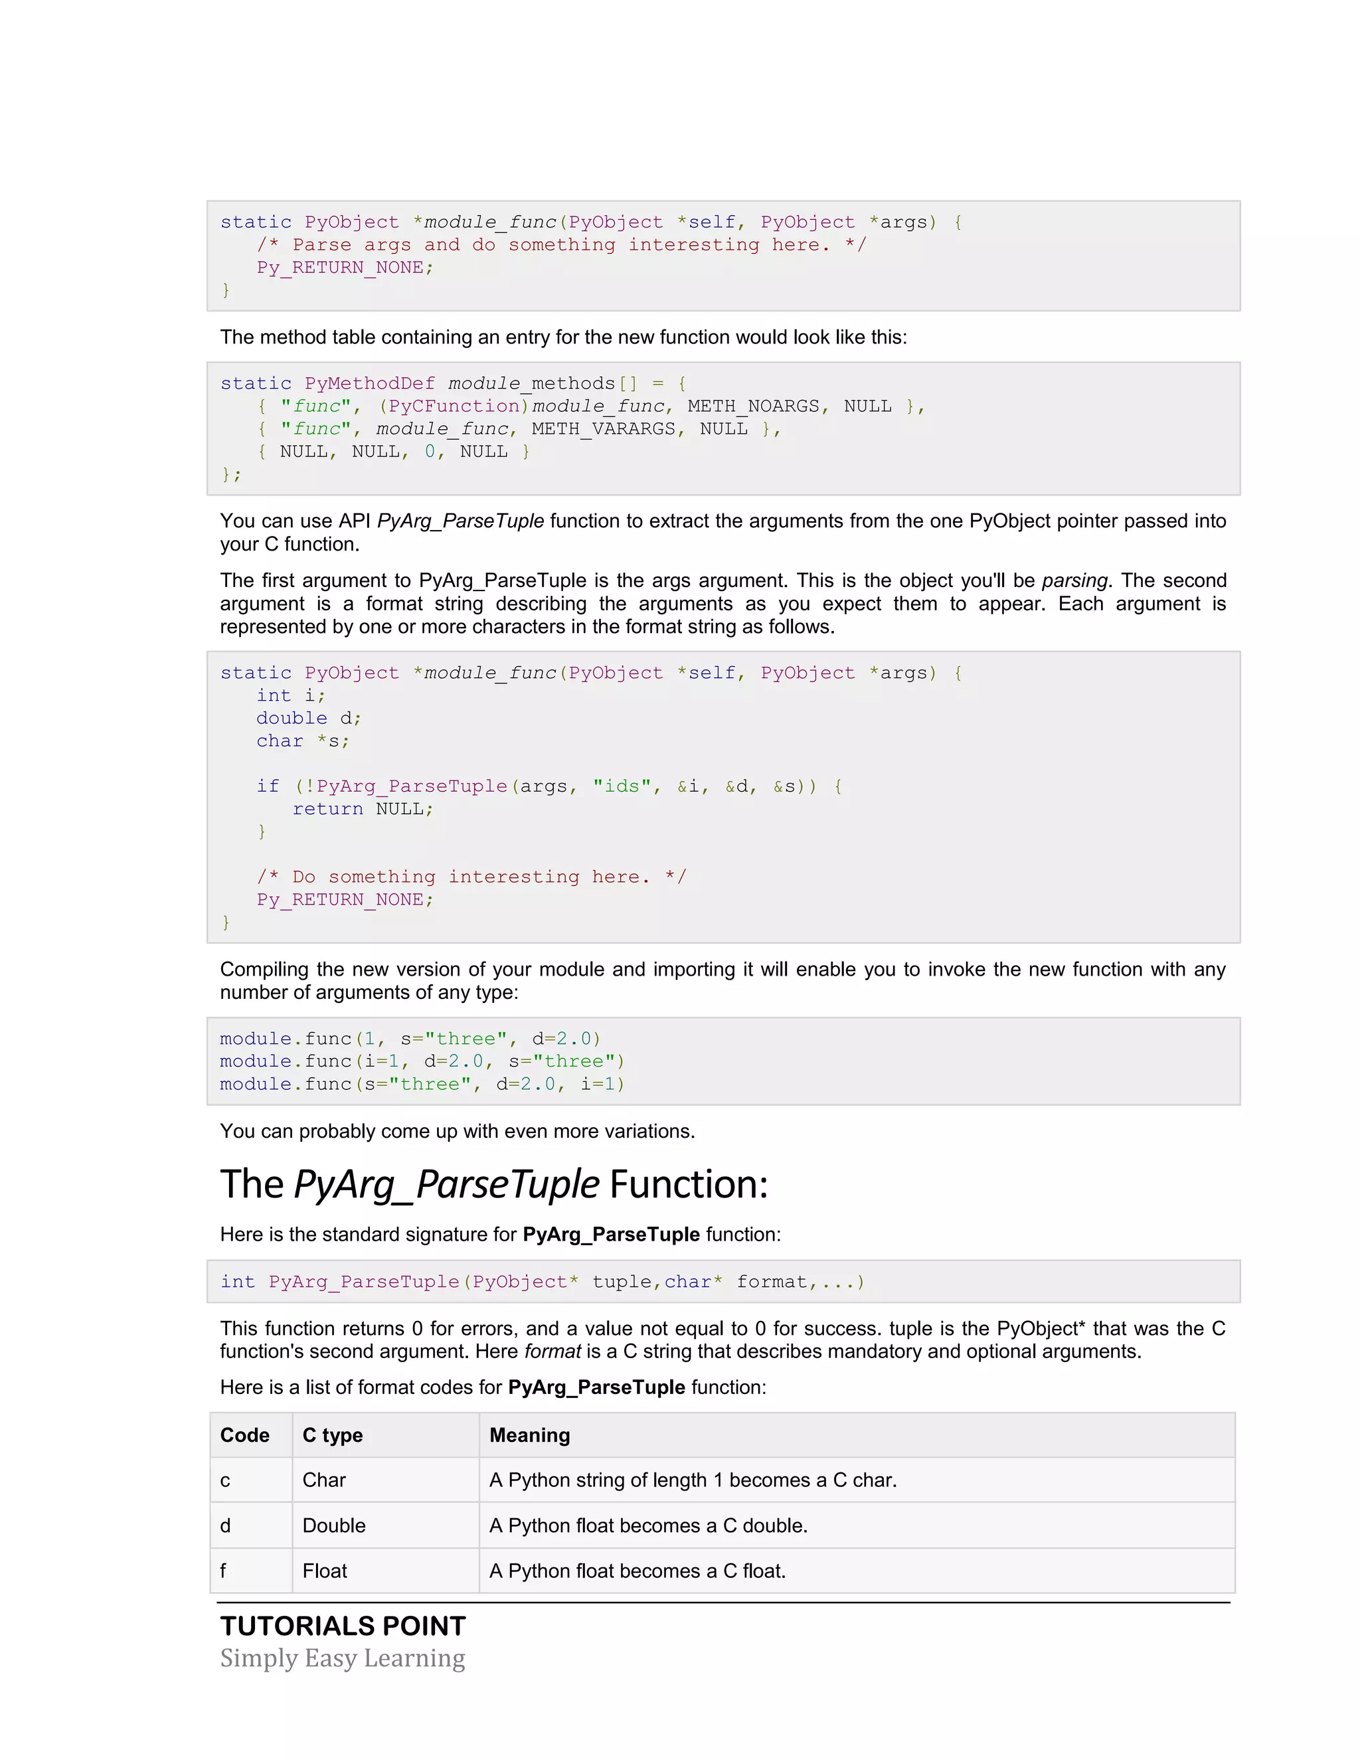Click cell "A Python float becomes a C float."
Image resolution: width=1360 pixels, height=1760 pixels.
(857, 1571)
